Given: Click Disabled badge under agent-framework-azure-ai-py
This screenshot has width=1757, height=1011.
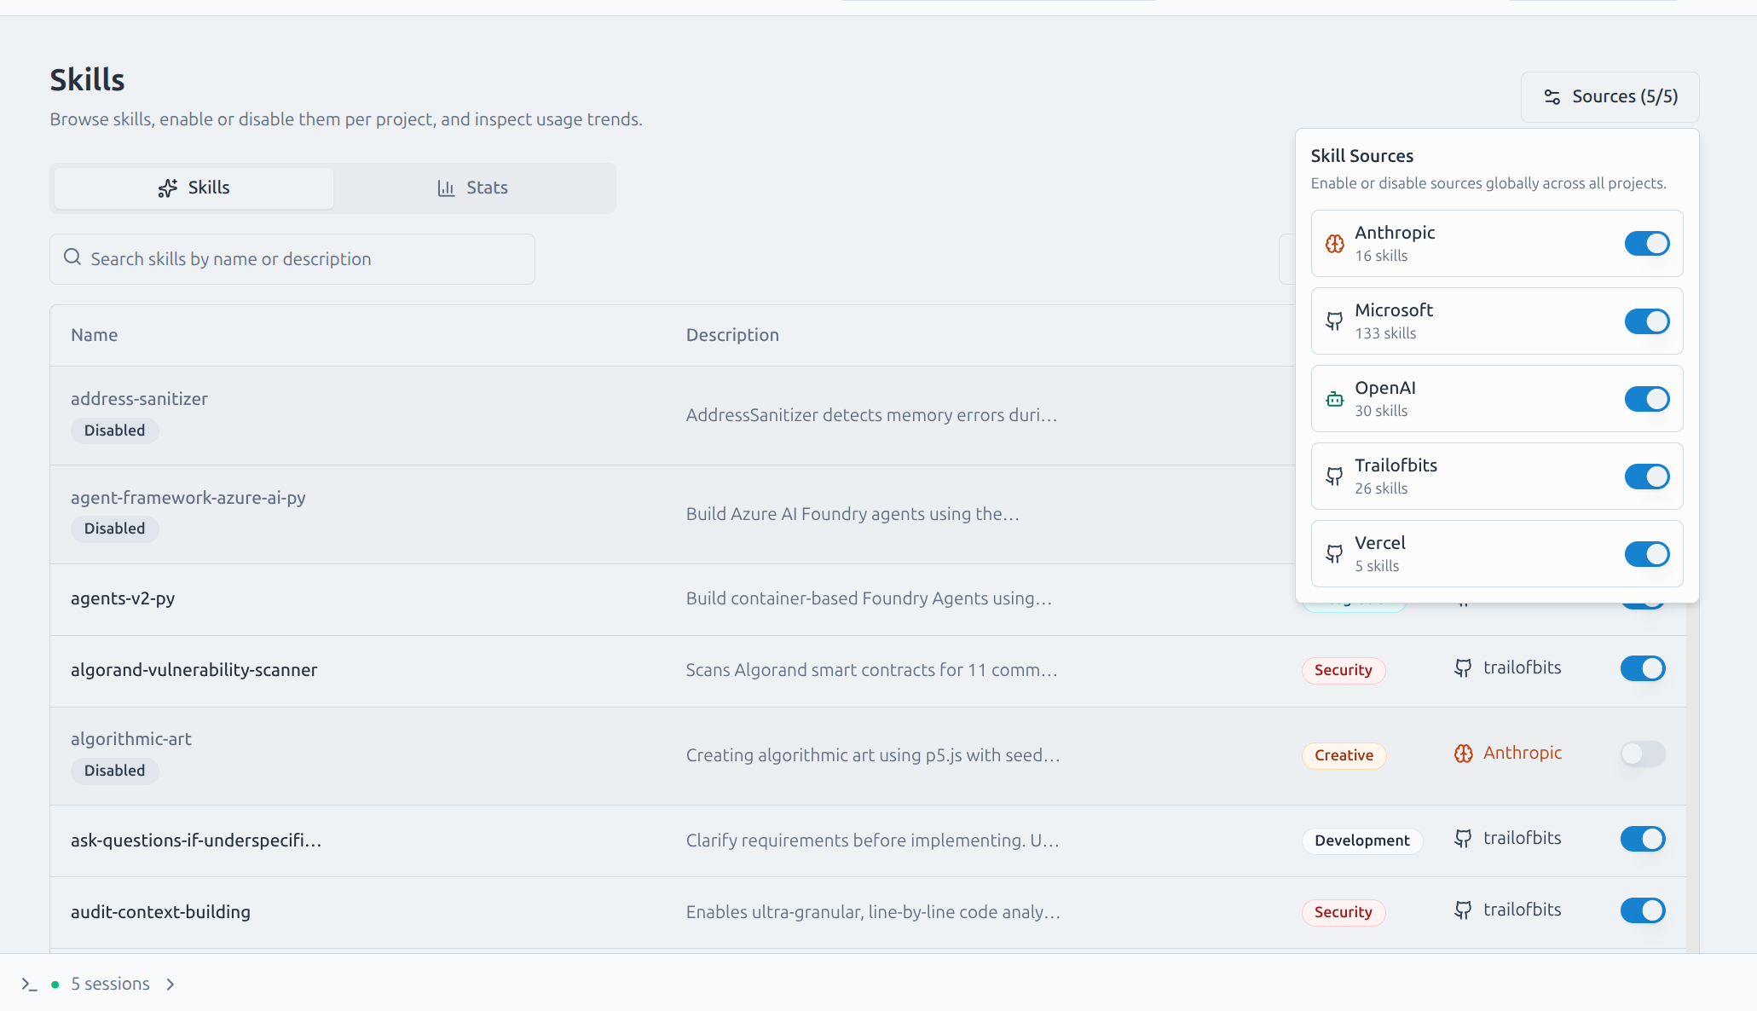Looking at the screenshot, I should tap(114, 529).
